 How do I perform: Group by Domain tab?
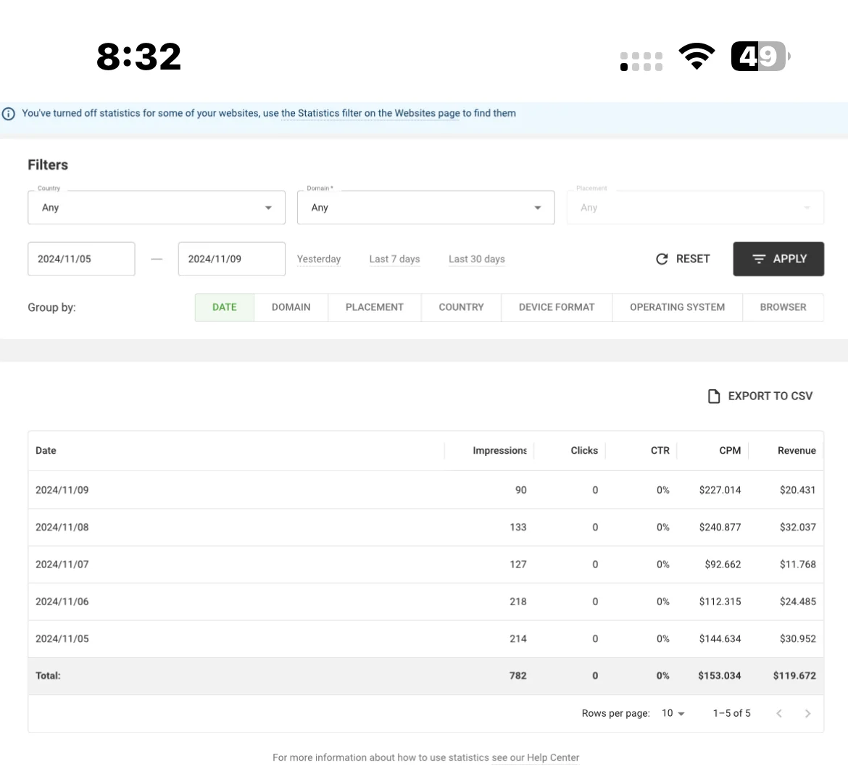click(291, 307)
